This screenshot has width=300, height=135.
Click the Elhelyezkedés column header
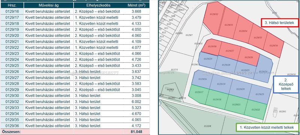[x=98, y=5]
